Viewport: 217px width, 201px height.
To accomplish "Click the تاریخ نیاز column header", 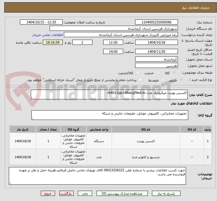I will coord(23,129).
